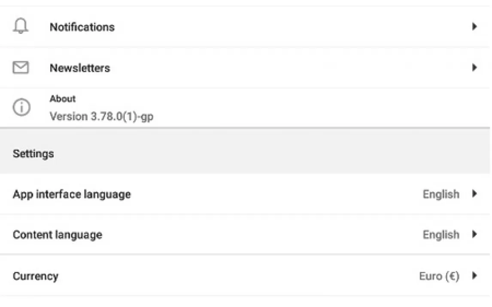
Task: Select the App interface language label
Action: point(72,194)
